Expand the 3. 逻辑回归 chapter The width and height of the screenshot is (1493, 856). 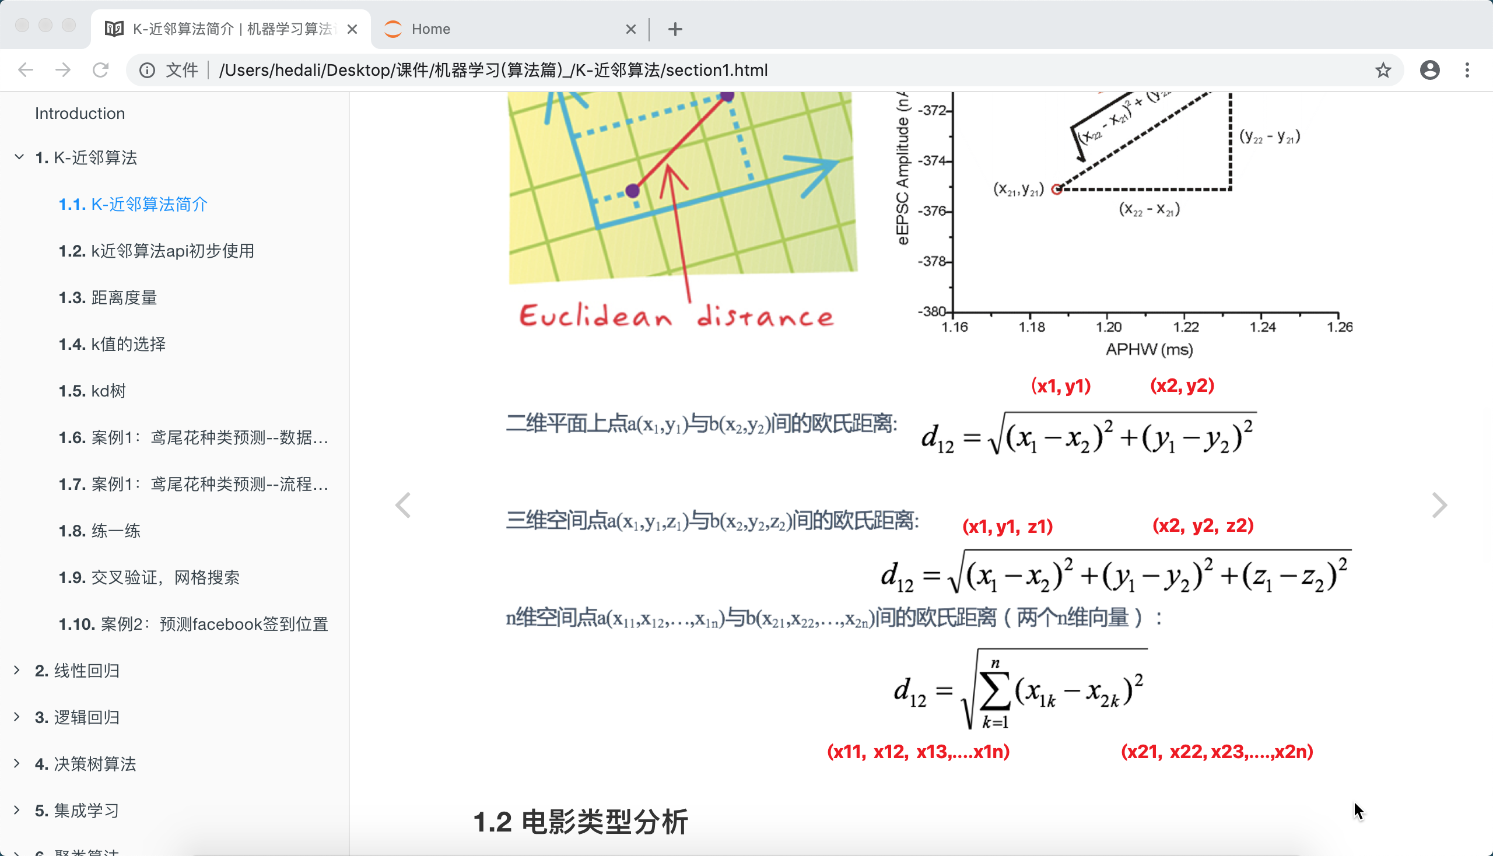click(17, 716)
